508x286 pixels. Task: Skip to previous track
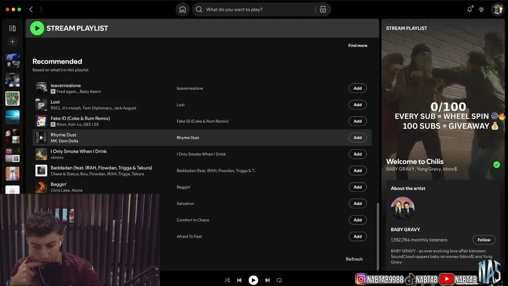coord(239,280)
